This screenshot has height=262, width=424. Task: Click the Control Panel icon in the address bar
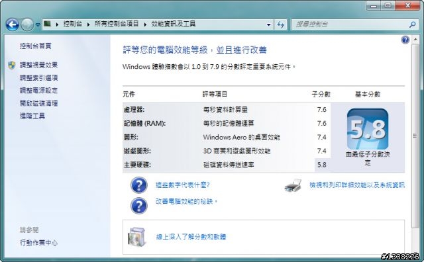pyautogui.click(x=48, y=24)
